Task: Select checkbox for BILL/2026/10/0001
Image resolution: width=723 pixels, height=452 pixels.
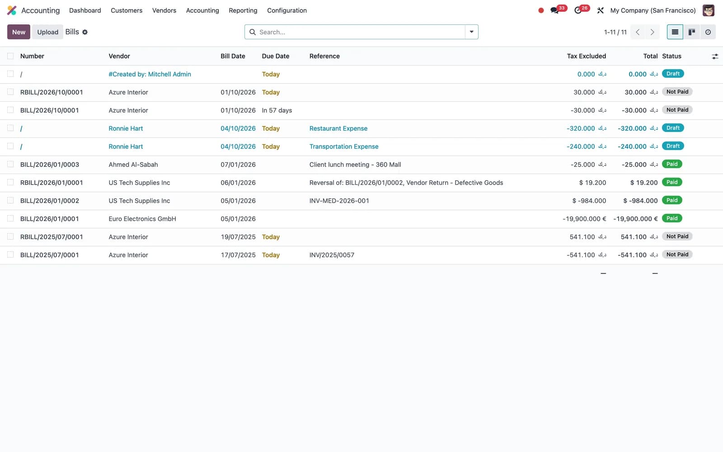Action: click(x=10, y=110)
